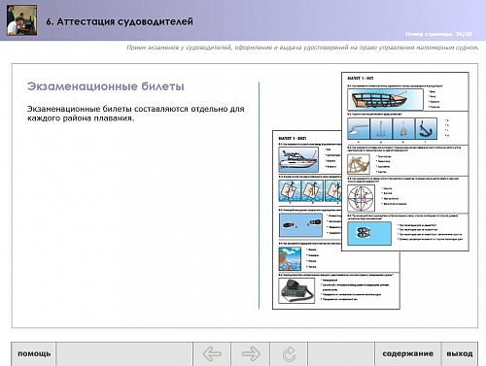486x366 pixels.
Task: Click the front exam ticket sheet image
Action: (405, 161)
